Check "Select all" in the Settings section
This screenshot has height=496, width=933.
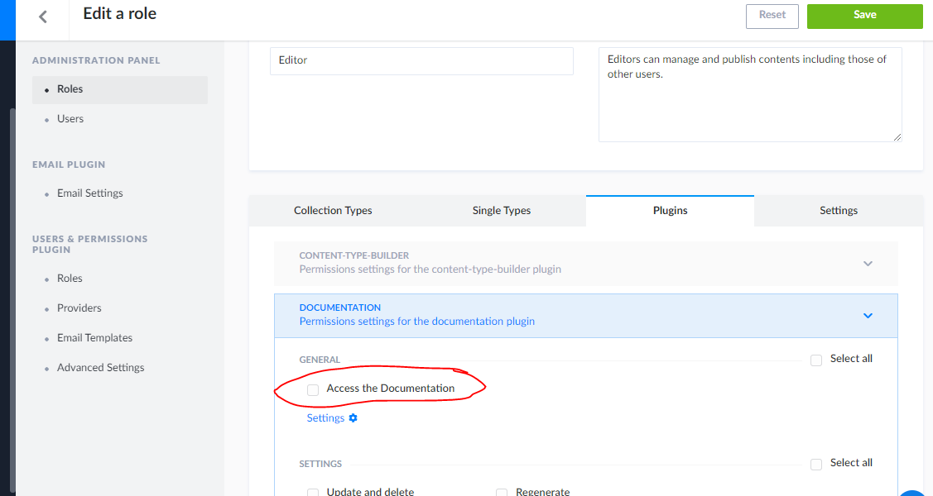click(x=816, y=464)
